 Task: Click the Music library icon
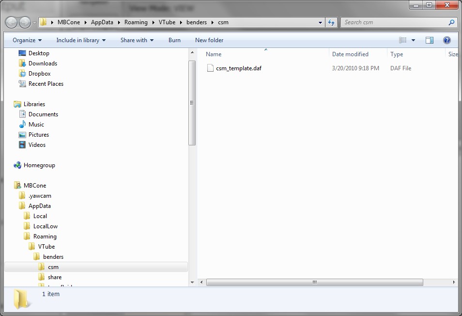[x=22, y=125]
